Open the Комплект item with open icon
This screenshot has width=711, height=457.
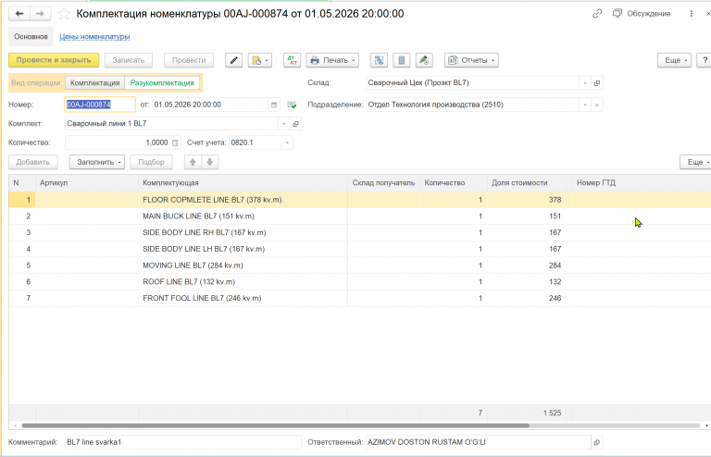pos(295,124)
